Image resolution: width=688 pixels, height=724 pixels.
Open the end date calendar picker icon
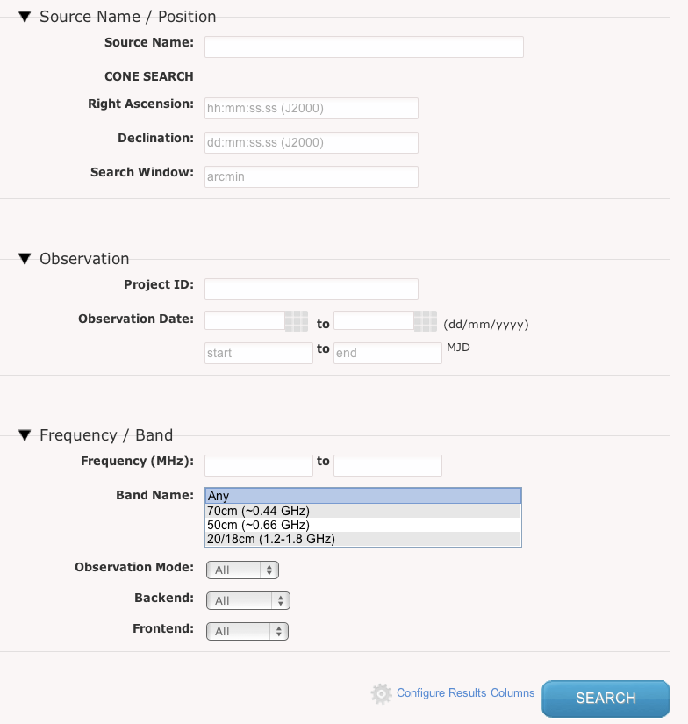tap(425, 321)
